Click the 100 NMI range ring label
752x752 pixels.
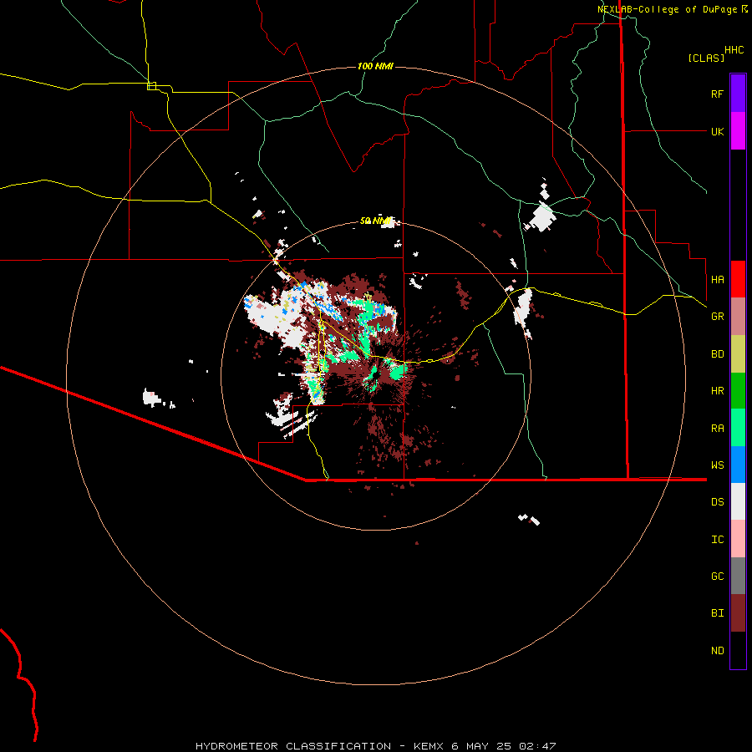pyautogui.click(x=375, y=66)
